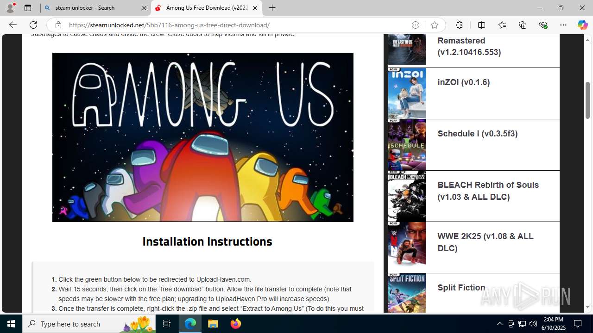Screen dimensions: 593x333
Task: Go back to the previous page
Action: click(x=13, y=25)
